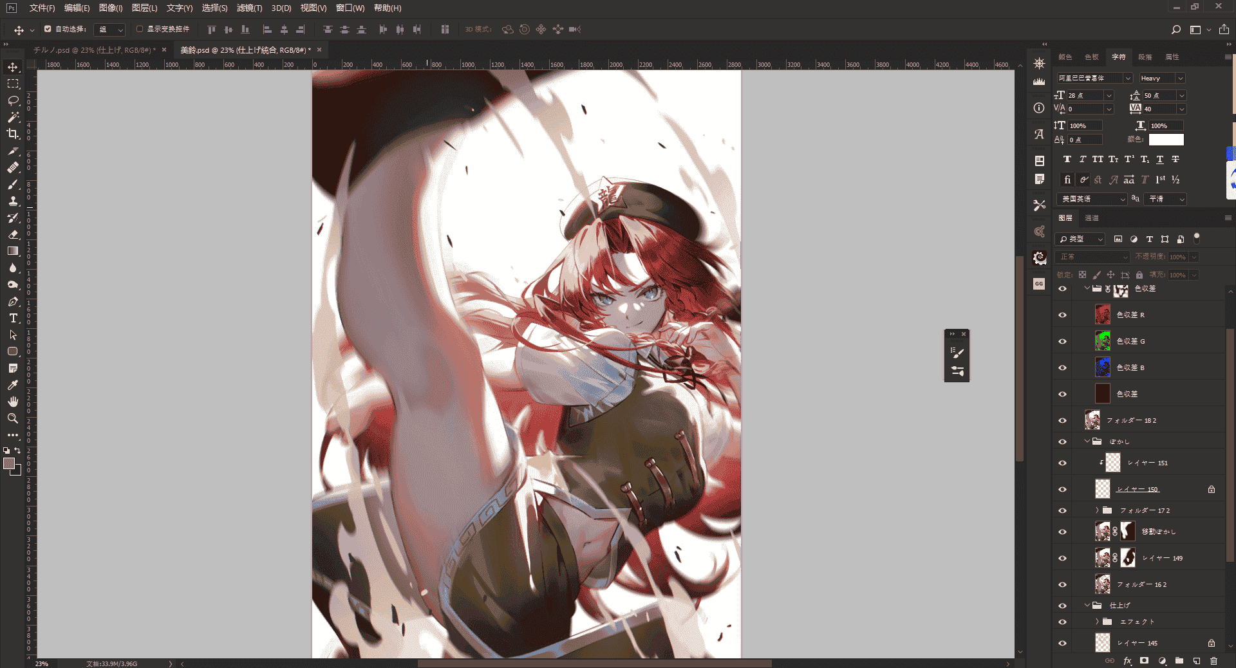Select the Hand tool
The image size is (1236, 668).
(x=13, y=402)
